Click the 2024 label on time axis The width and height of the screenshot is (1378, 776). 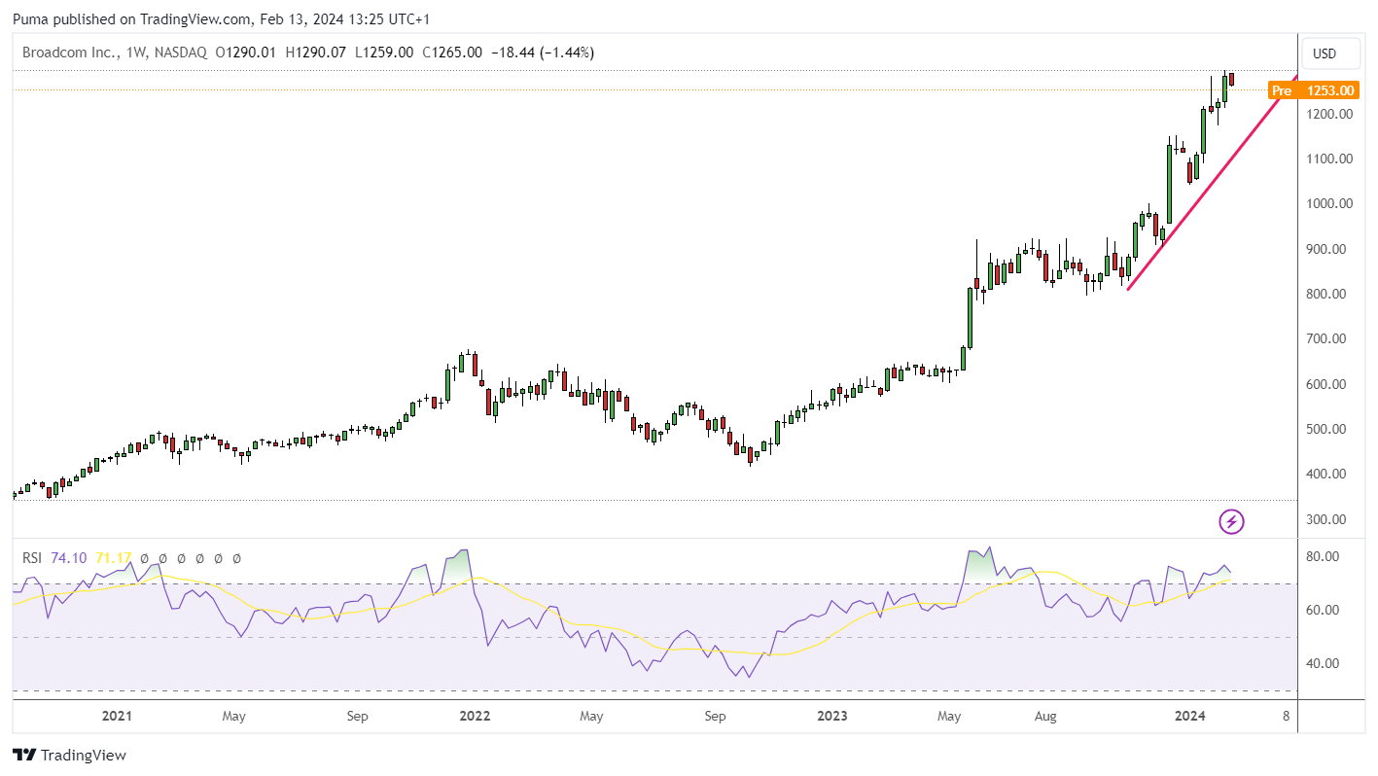(1191, 716)
